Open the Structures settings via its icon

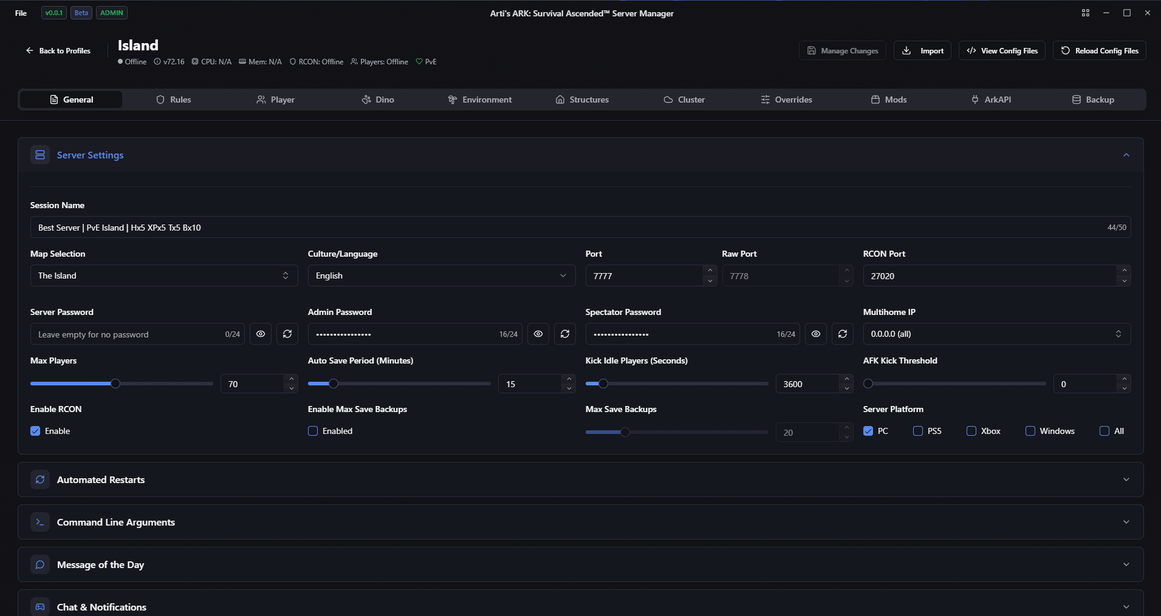(x=560, y=100)
